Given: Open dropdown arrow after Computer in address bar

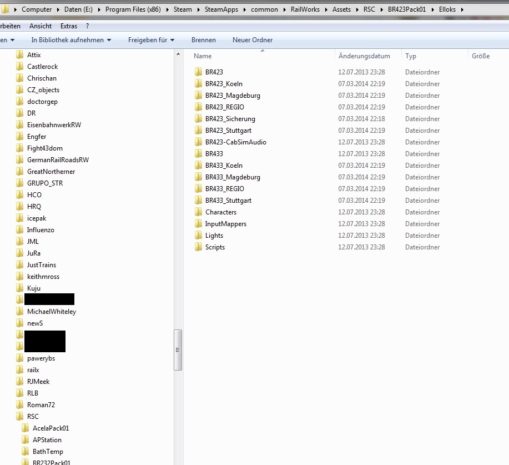Looking at the screenshot, I should click(x=58, y=9).
